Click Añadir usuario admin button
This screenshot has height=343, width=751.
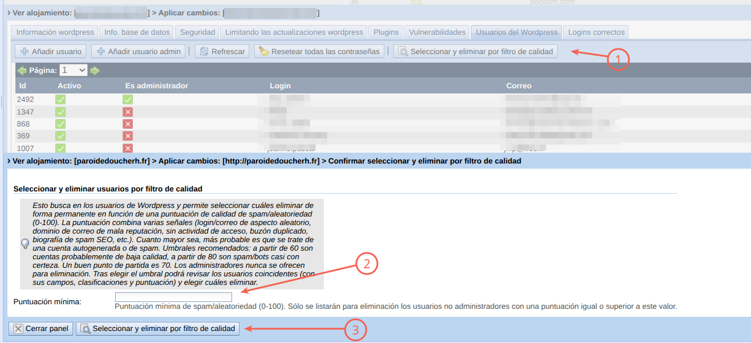(x=139, y=51)
